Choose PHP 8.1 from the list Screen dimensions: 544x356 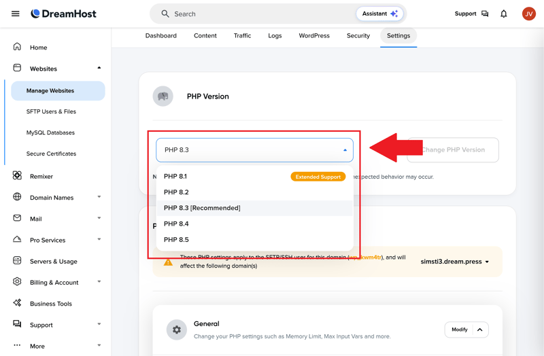tap(254, 177)
